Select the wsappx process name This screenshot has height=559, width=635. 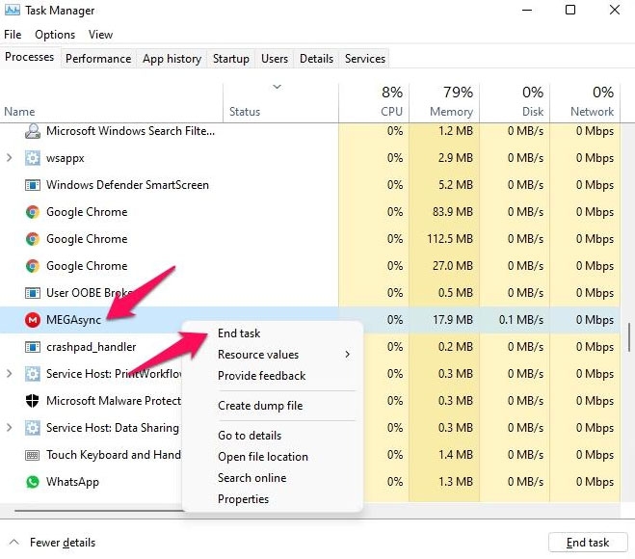tap(66, 158)
